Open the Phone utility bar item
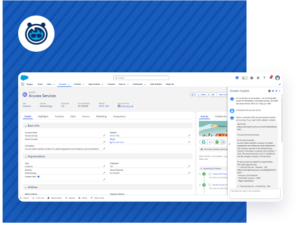The height and width of the screenshot is (243, 301). point(24,198)
